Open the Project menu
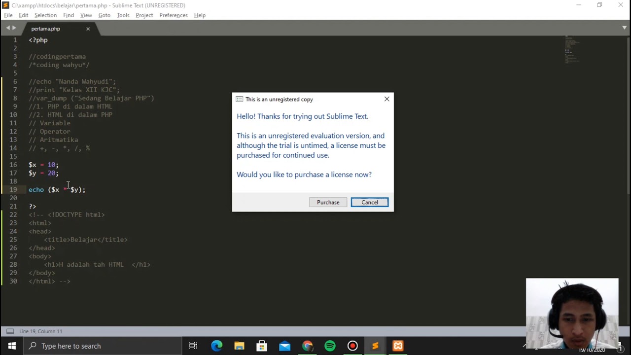Image resolution: width=631 pixels, height=355 pixels. (x=144, y=15)
